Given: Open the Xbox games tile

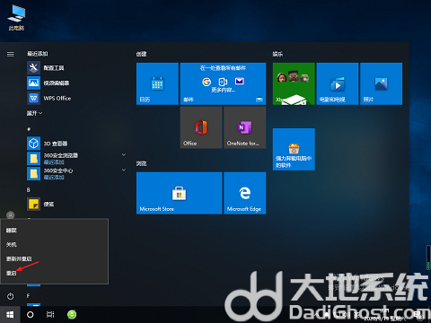Looking at the screenshot, I should (x=294, y=83).
